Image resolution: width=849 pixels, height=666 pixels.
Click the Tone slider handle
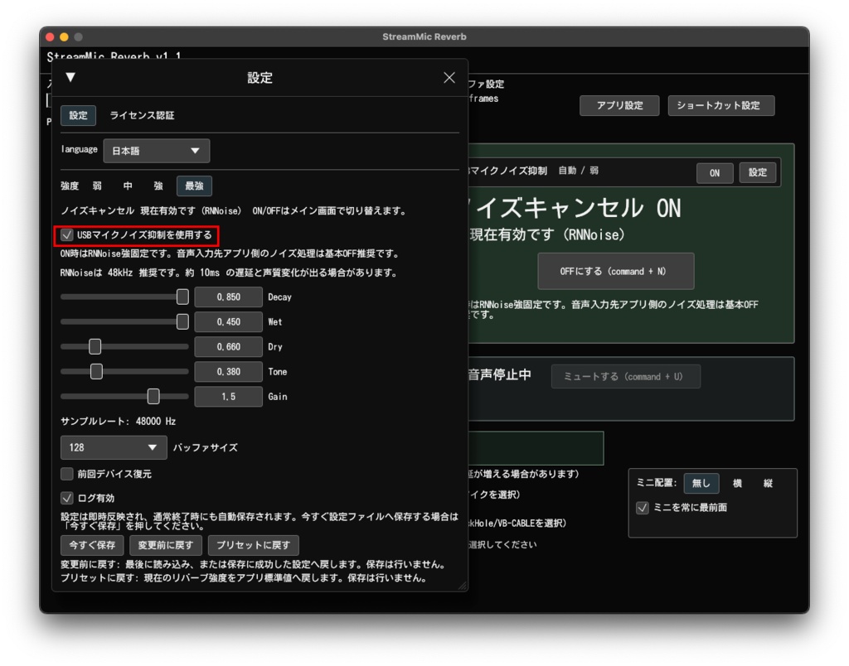coord(96,372)
